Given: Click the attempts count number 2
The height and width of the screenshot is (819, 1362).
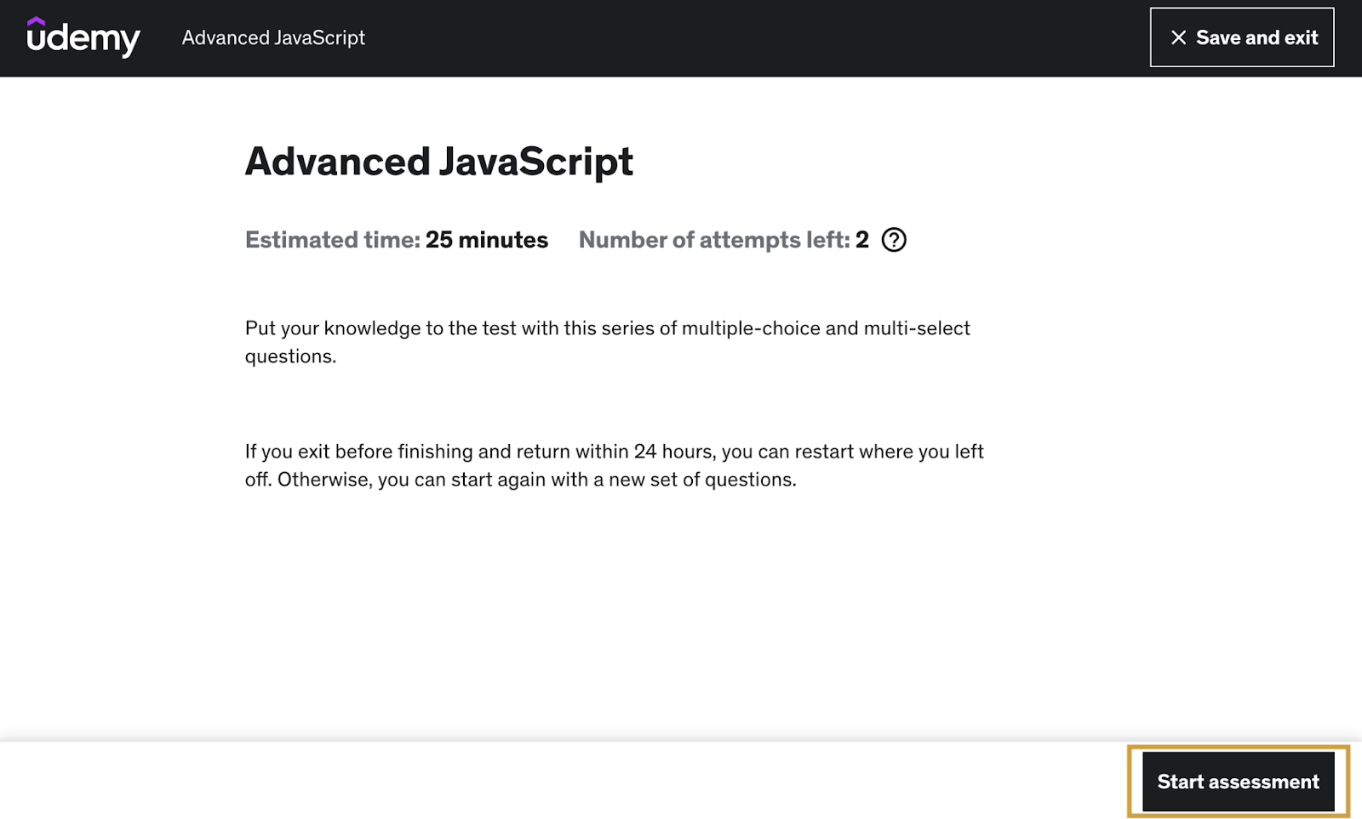Looking at the screenshot, I should [x=862, y=240].
